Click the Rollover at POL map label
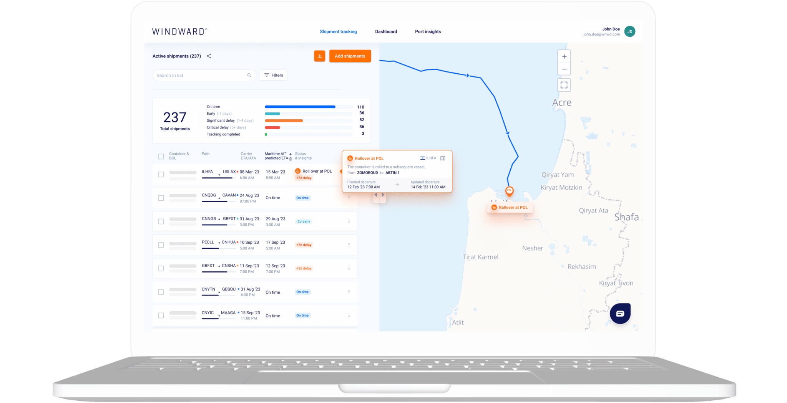 click(x=510, y=208)
